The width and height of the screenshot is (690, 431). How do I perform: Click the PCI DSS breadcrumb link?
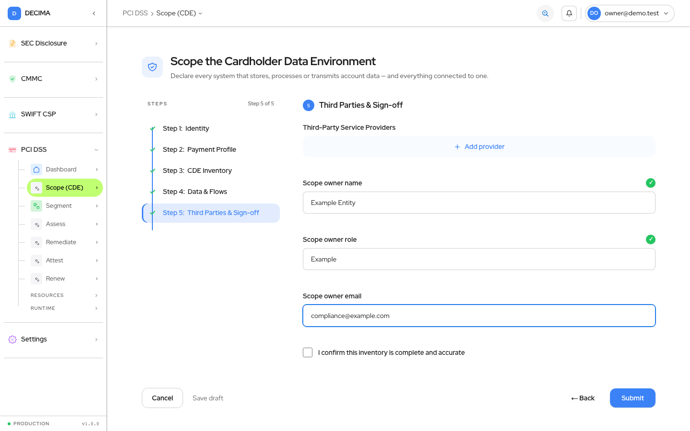[135, 13]
